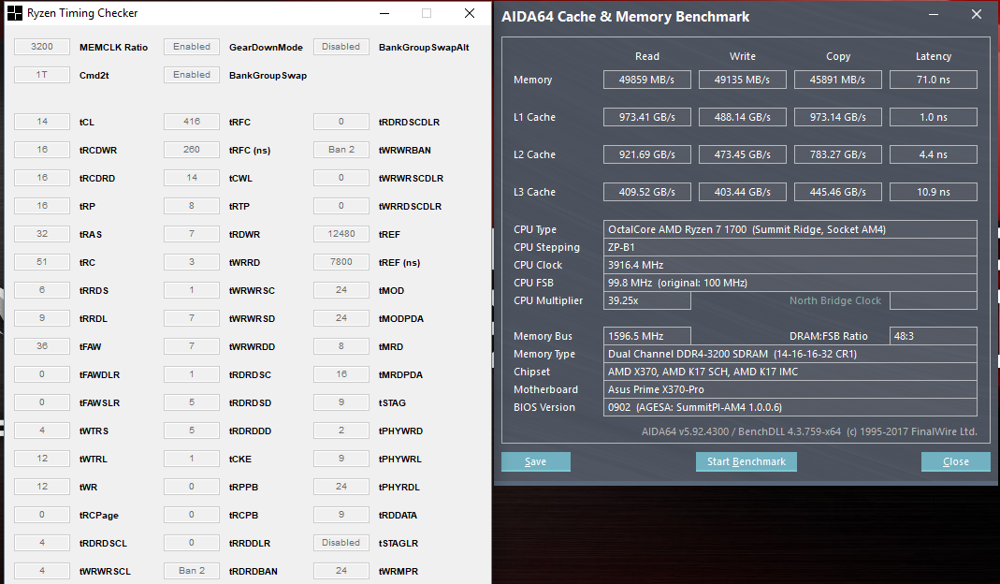Image resolution: width=1000 pixels, height=584 pixels.
Task: Click the Memory Write result 49135 MB/s
Action: click(x=743, y=80)
